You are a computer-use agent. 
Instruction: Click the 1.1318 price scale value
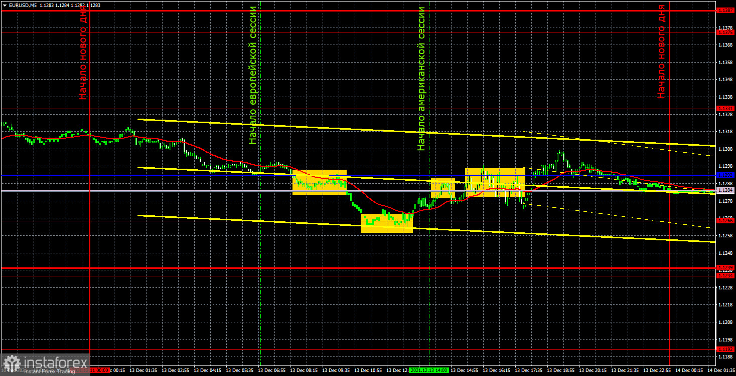725,132
